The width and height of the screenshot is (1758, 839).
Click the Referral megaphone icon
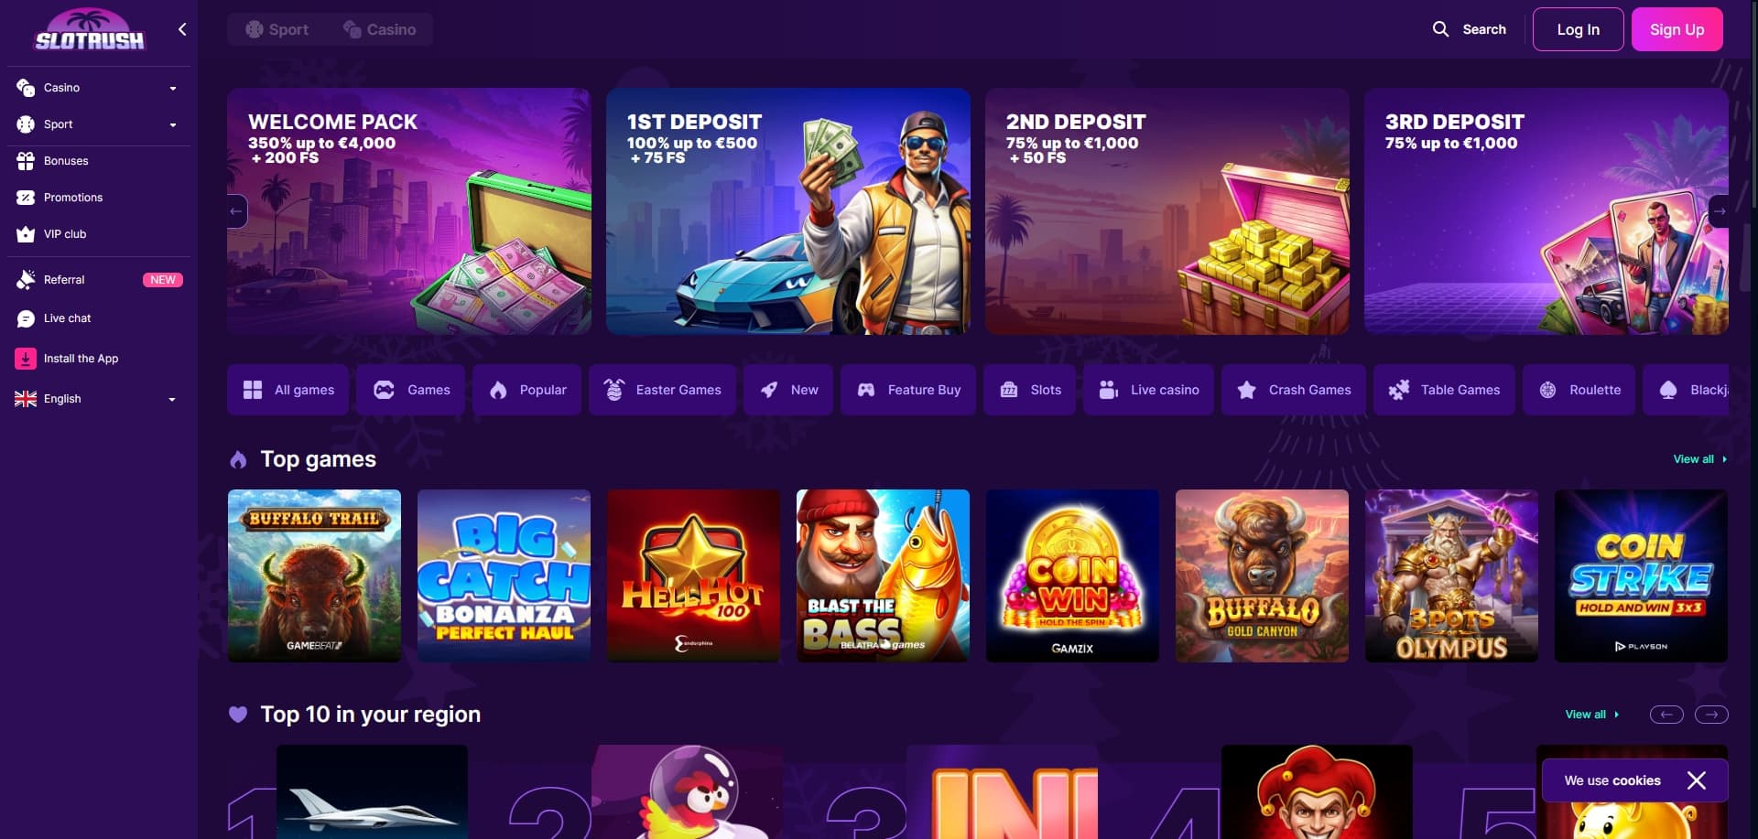tap(26, 280)
